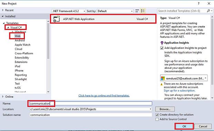Click the Microsoft account logo

pyautogui.click(x=163, y=78)
